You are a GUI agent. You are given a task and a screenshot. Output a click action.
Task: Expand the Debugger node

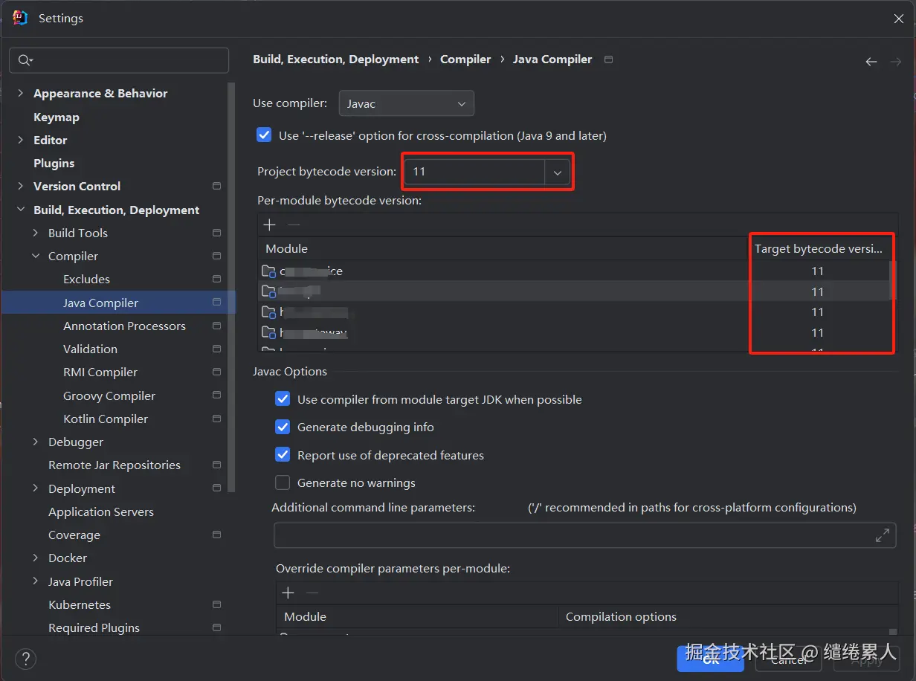tap(36, 442)
